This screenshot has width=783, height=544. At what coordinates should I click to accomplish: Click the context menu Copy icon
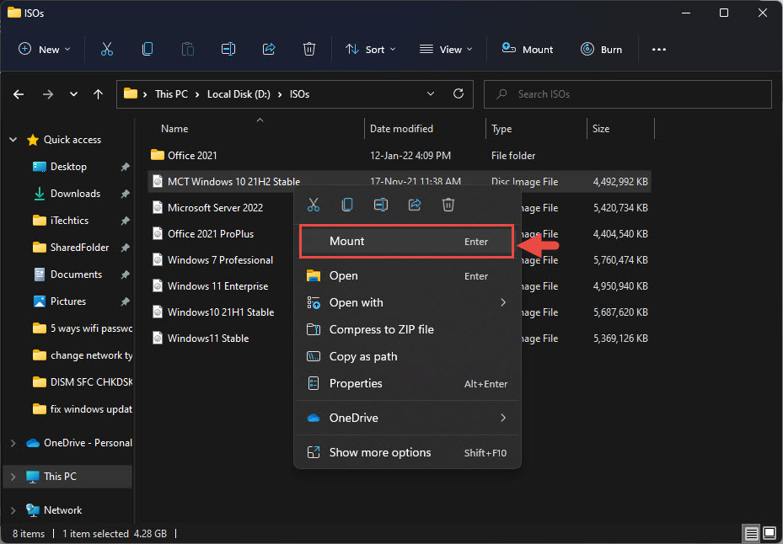347,205
